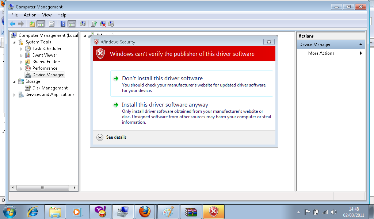Expand the Task Scheduler node
This screenshot has width=374, height=219.
(x=21, y=49)
